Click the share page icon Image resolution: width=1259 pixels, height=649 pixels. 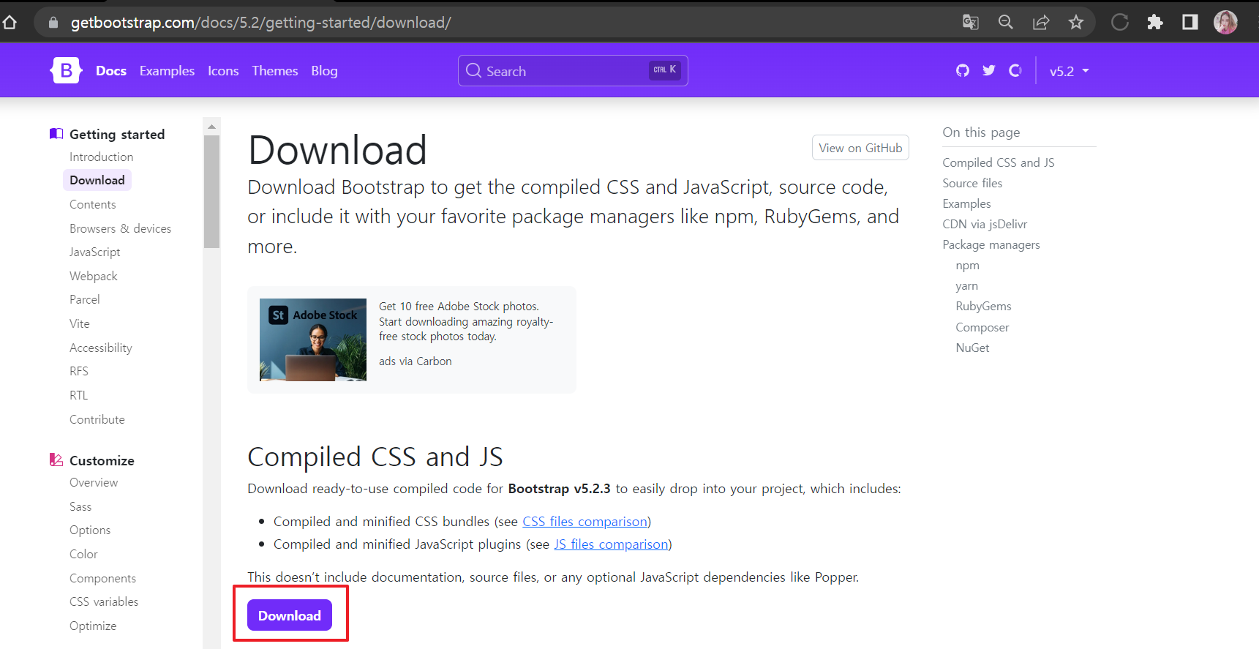tap(1041, 22)
